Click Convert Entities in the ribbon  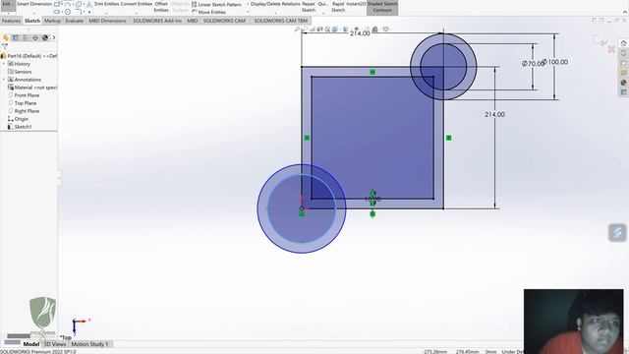tap(137, 4)
